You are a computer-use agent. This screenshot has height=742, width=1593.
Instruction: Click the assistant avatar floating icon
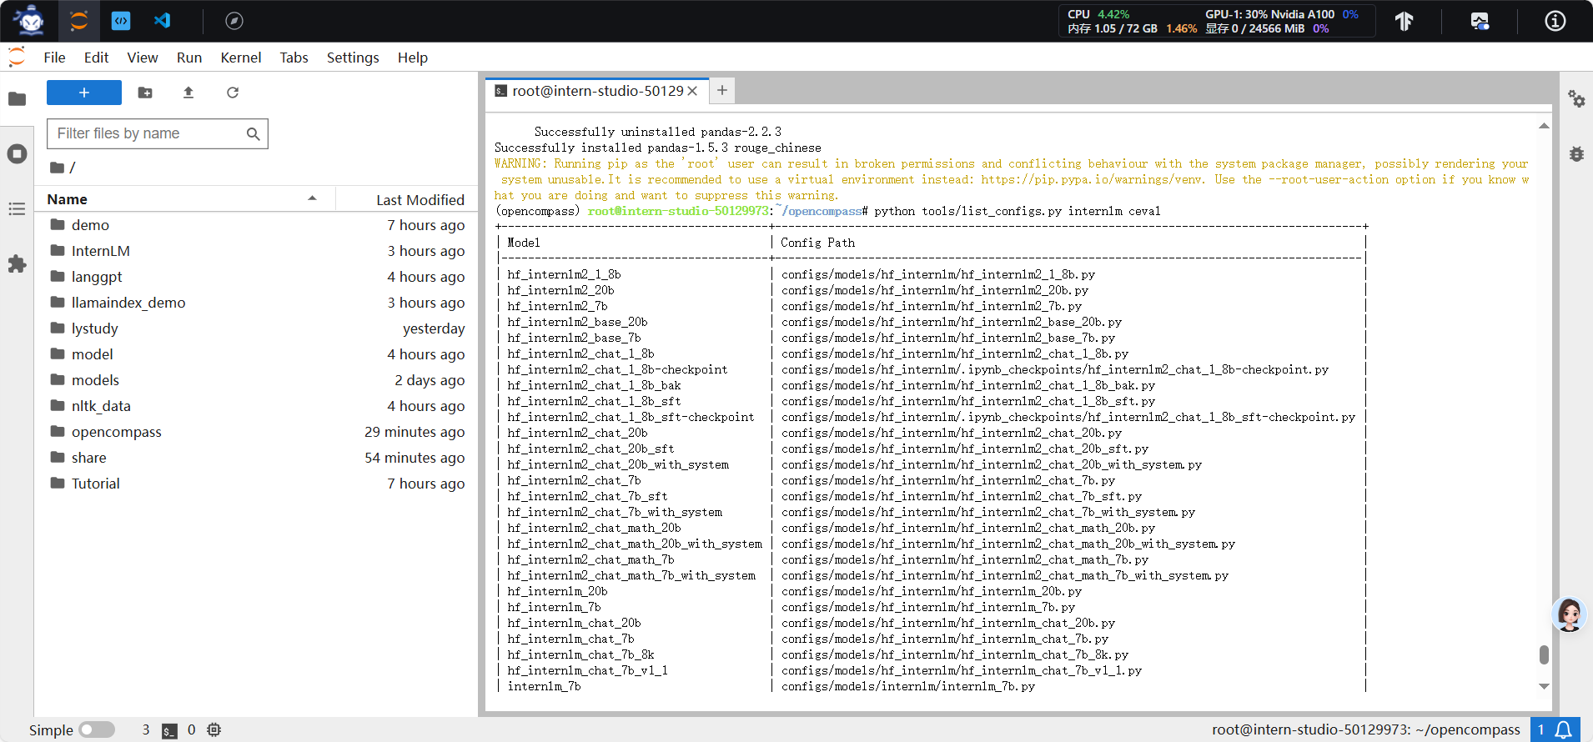tap(1569, 615)
